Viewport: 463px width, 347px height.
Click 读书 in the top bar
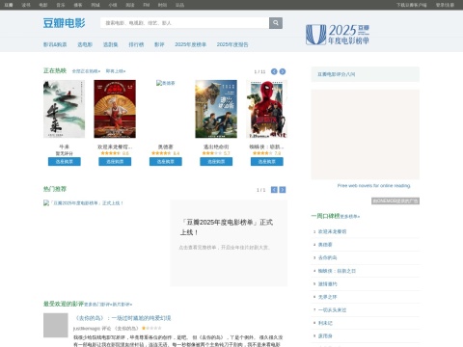click(x=26, y=5)
